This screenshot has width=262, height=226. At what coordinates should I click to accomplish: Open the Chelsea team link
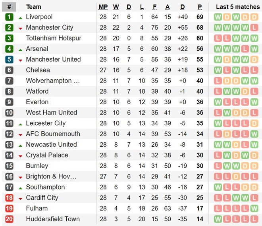[38, 70]
